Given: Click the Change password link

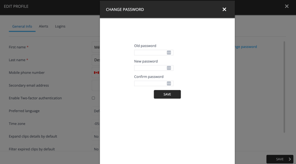Looking at the screenshot, I should (x=246, y=46).
